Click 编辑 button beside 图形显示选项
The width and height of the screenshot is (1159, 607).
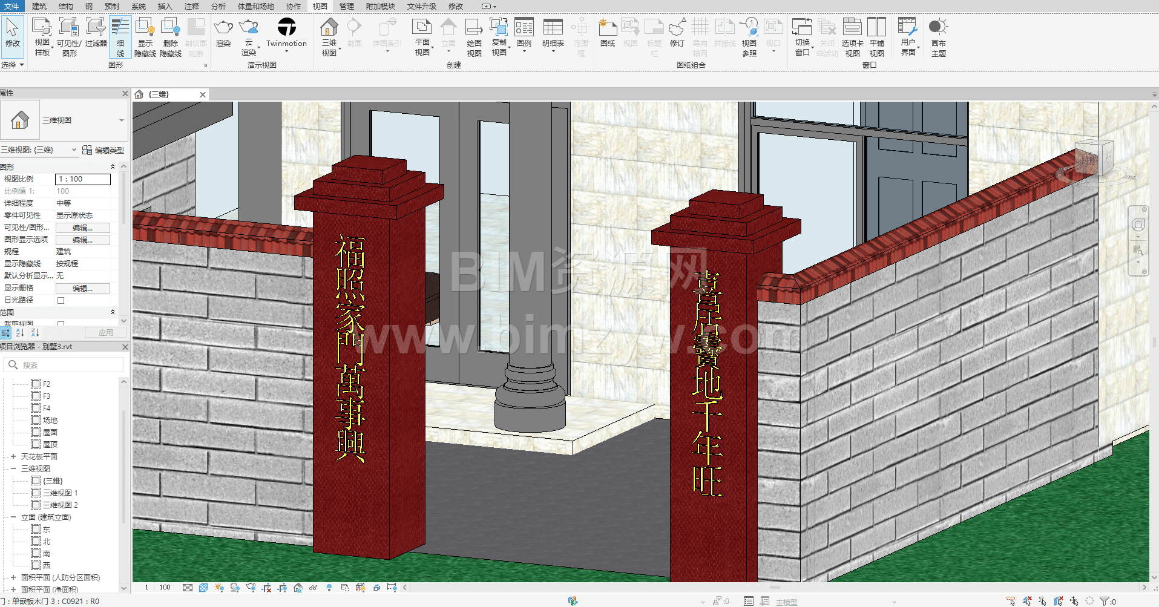[x=83, y=240]
